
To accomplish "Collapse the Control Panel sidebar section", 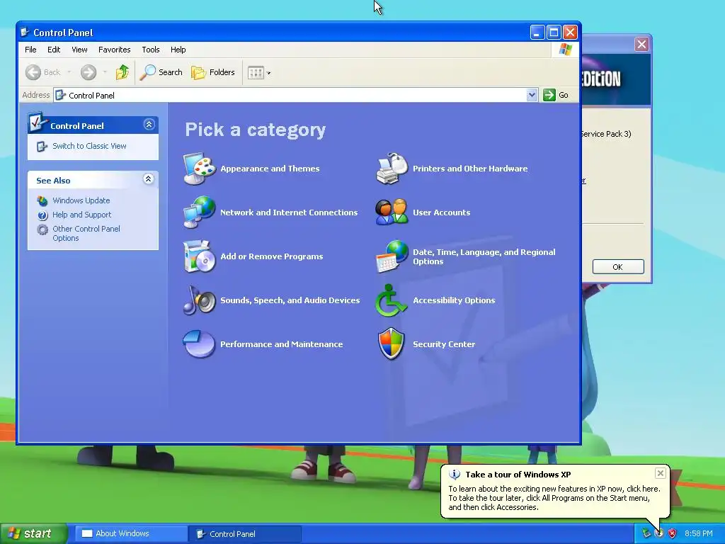I will [x=149, y=125].
